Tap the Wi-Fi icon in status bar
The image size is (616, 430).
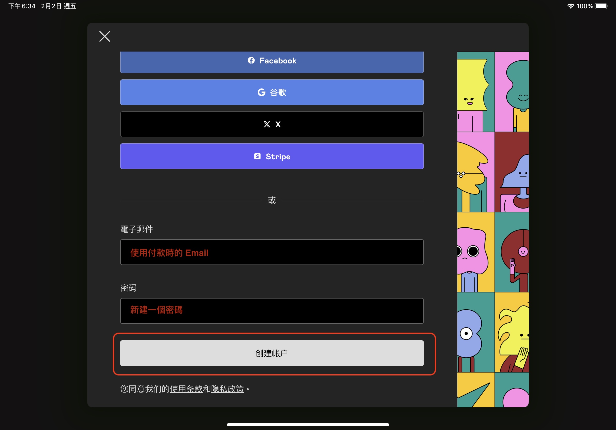571,6
